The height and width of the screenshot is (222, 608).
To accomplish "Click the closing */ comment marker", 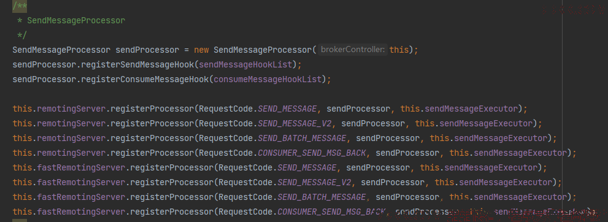I will 22,35.
